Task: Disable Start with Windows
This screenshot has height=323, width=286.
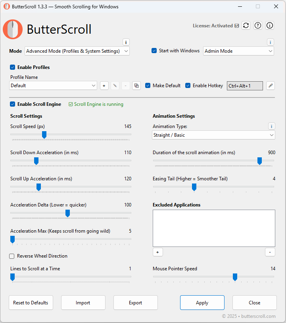Action: click(x=154, y=51)
